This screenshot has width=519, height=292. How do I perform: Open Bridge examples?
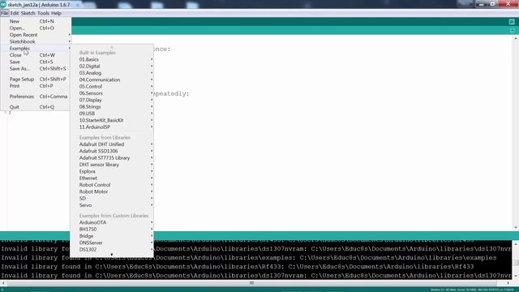coord(112,236)
